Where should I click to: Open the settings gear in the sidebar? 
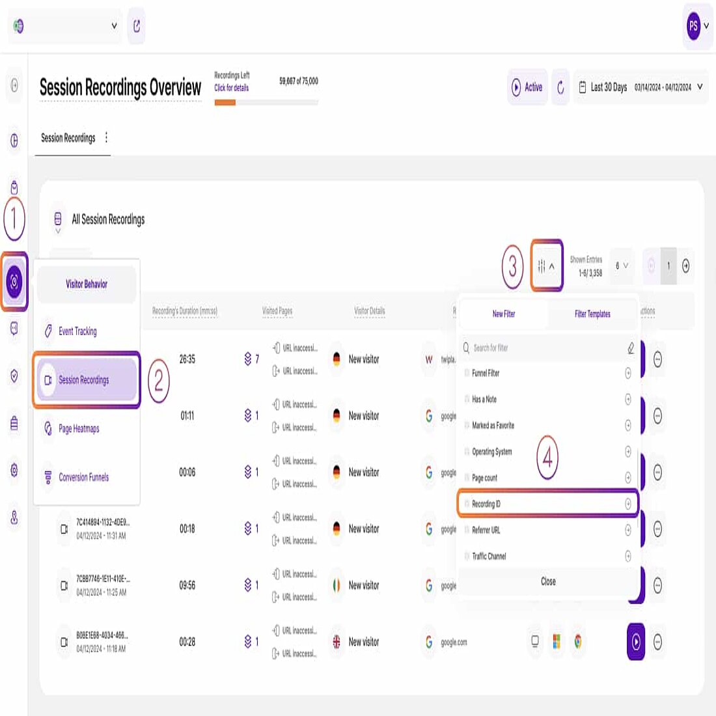tap(13, 471)
